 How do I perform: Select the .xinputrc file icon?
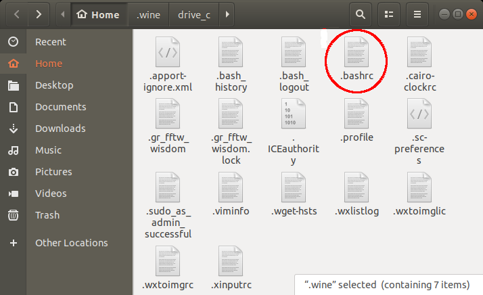231,260
